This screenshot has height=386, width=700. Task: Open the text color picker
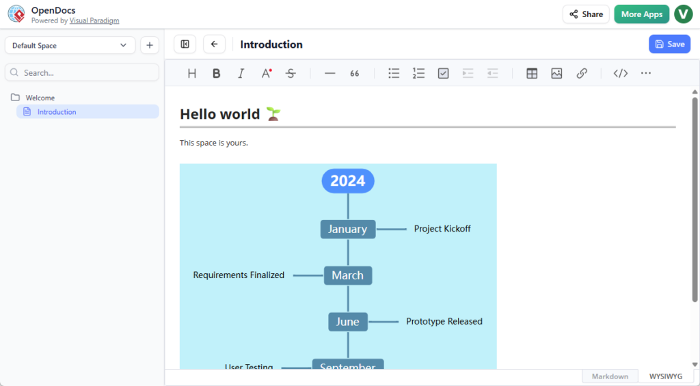267,74
